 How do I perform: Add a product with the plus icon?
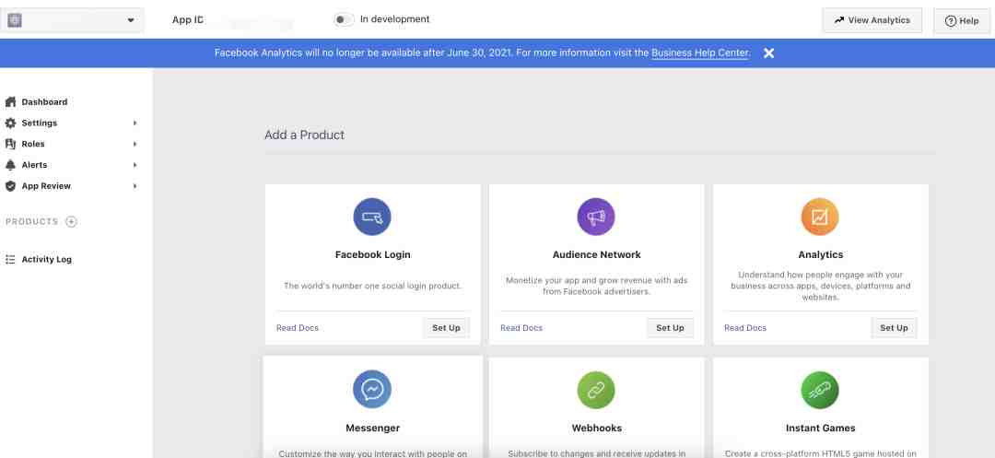(x=71, y=221)
